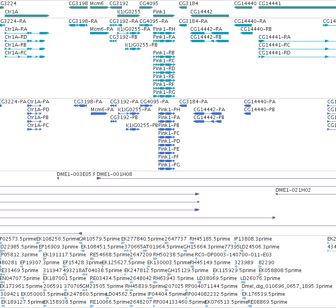Image resolution: width=336 pixels, height=308 pixels.
Task: Click transcript l(1)G0255-RB
Action: tap(133, 49)
